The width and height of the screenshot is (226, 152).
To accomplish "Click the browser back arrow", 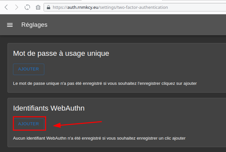I will point(6,7).
